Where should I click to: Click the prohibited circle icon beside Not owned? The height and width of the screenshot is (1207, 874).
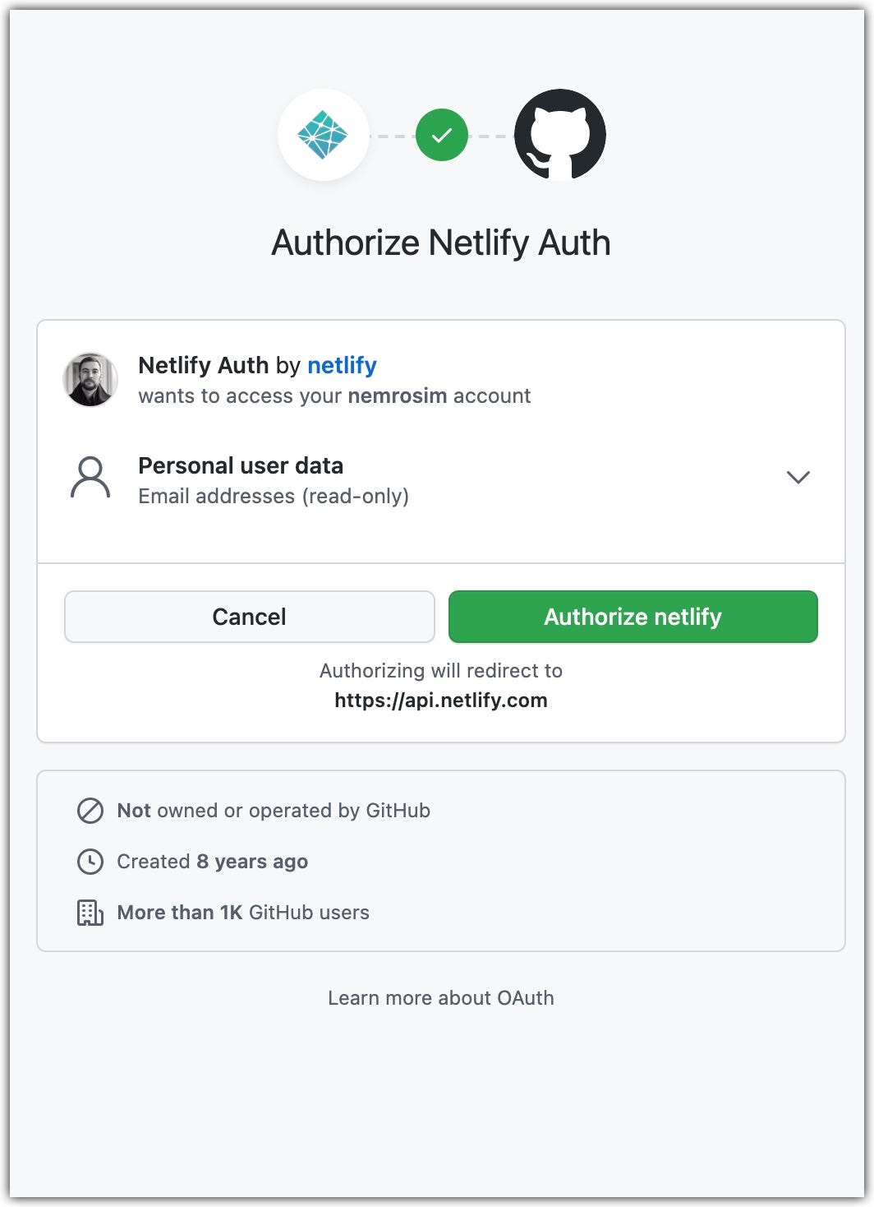pyautogui.click(x=90, y=810)
